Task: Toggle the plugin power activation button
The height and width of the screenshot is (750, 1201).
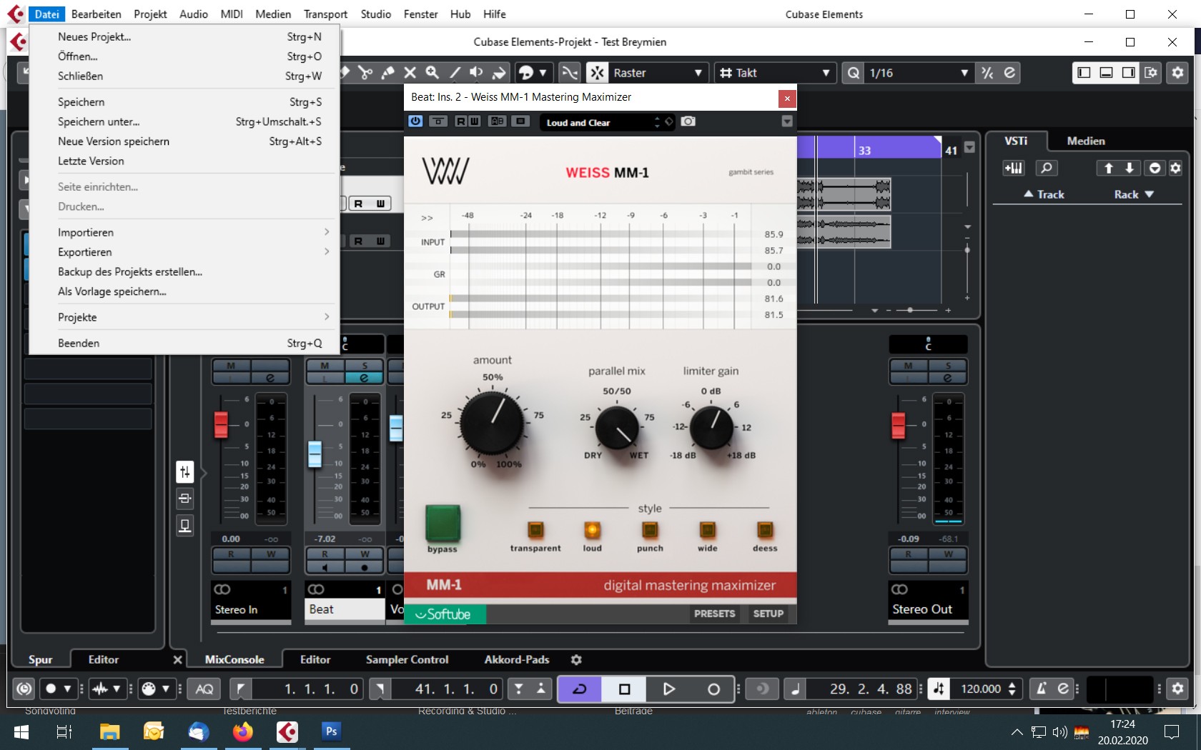Action: tap(415, 121)
